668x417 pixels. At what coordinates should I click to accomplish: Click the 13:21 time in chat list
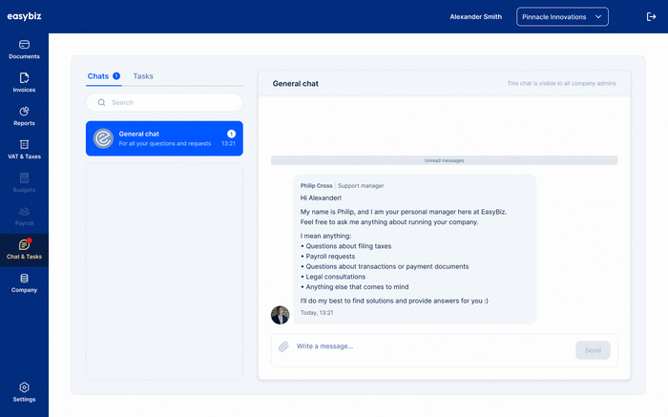click(x=228, y=143)
